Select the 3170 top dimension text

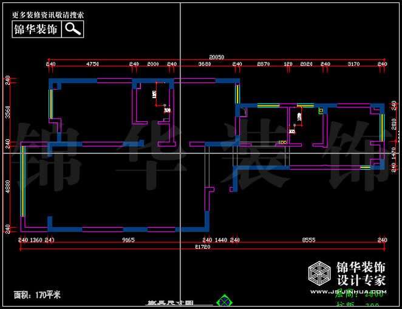[x=354, y=64]
